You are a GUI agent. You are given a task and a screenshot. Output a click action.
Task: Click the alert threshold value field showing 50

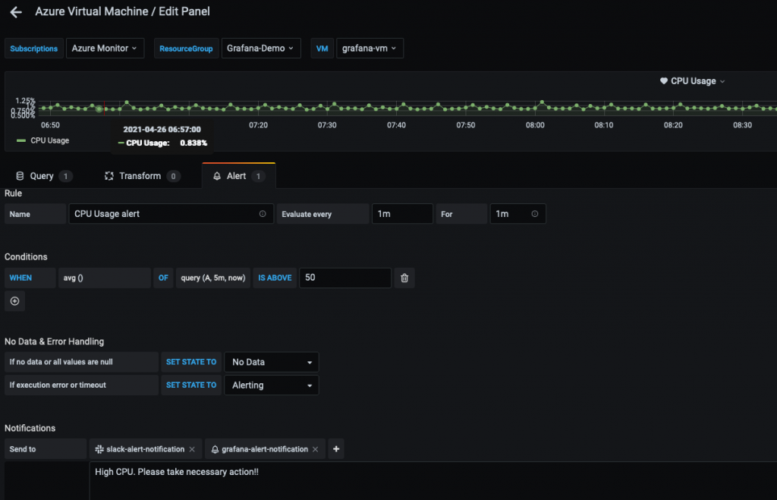[x=345, y=278]
